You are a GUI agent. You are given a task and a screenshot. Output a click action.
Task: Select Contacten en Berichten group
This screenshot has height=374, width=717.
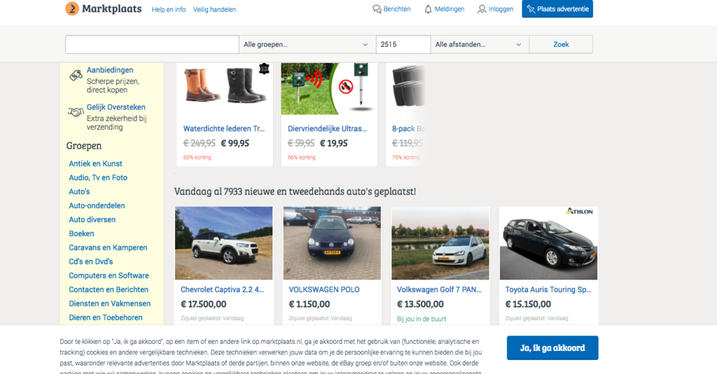click(109, 289)
